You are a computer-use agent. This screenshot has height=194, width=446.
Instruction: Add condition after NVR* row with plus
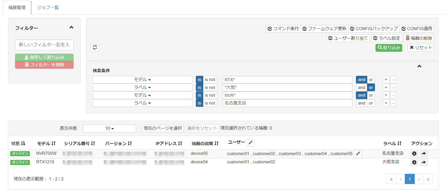click(x=386, y=95)
